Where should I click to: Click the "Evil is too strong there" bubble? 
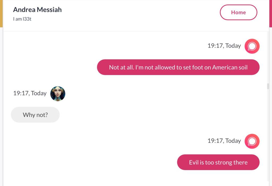pos(218,162)
